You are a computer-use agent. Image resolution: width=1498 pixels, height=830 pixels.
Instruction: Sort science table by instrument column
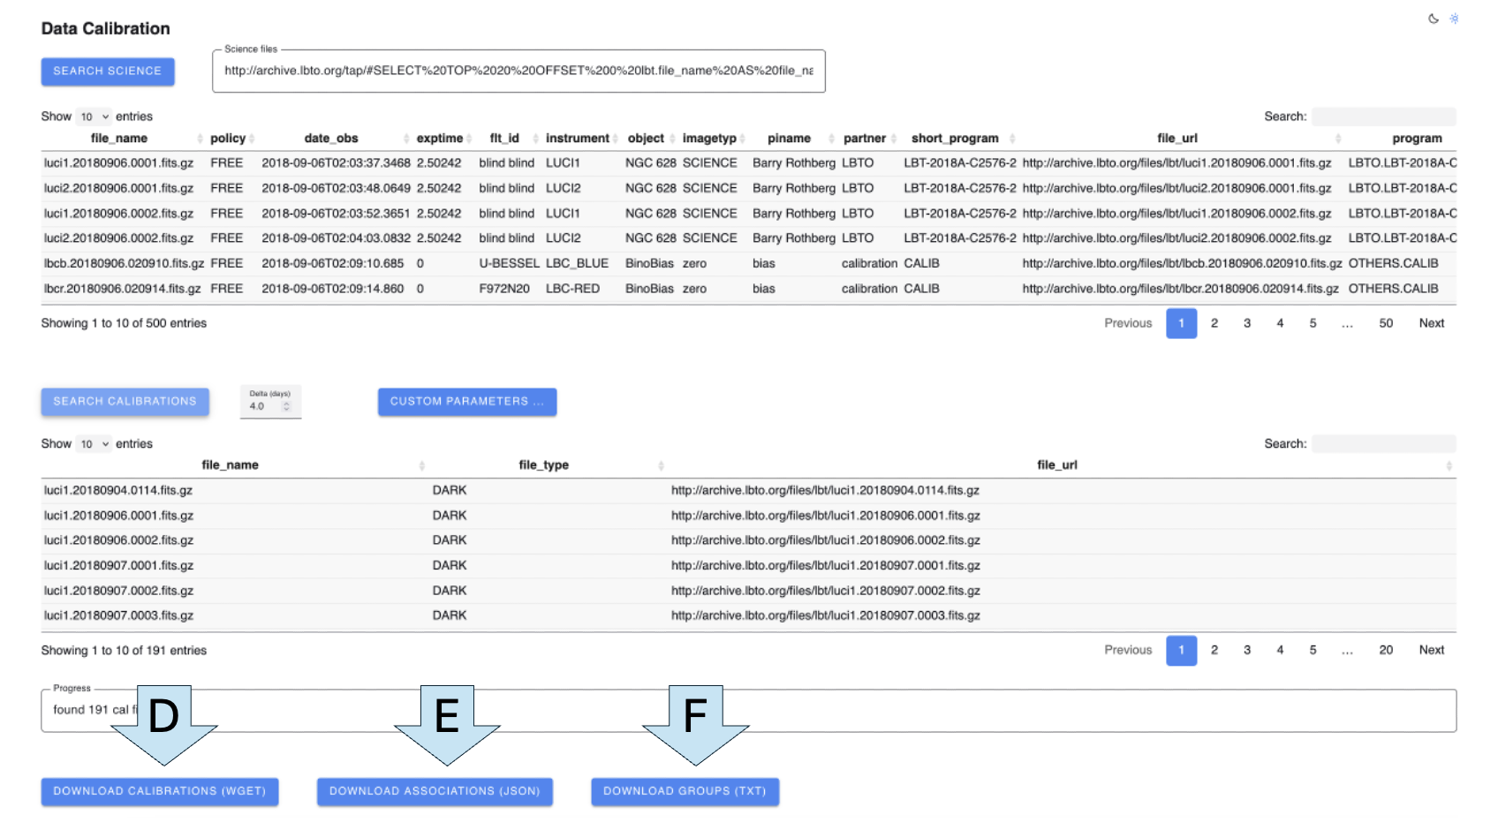click(577, 139)
